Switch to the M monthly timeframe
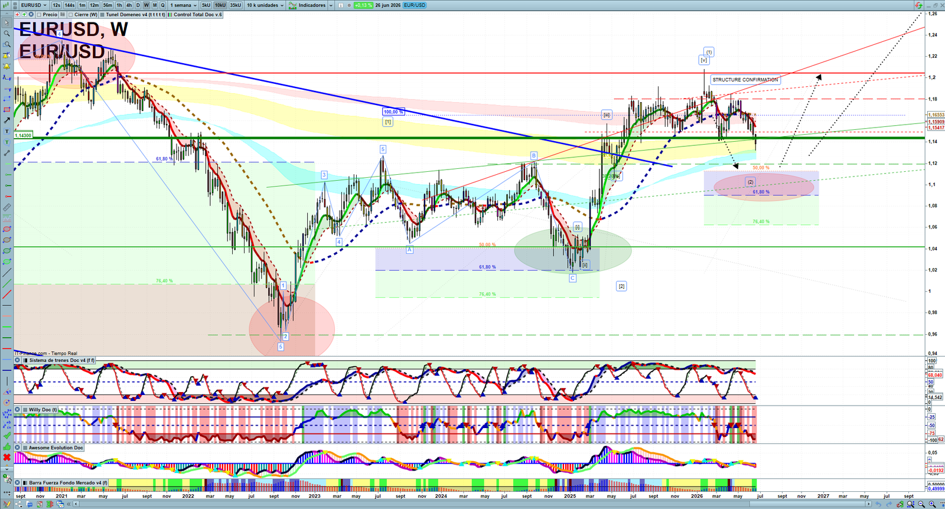 [x=155, y=5]
